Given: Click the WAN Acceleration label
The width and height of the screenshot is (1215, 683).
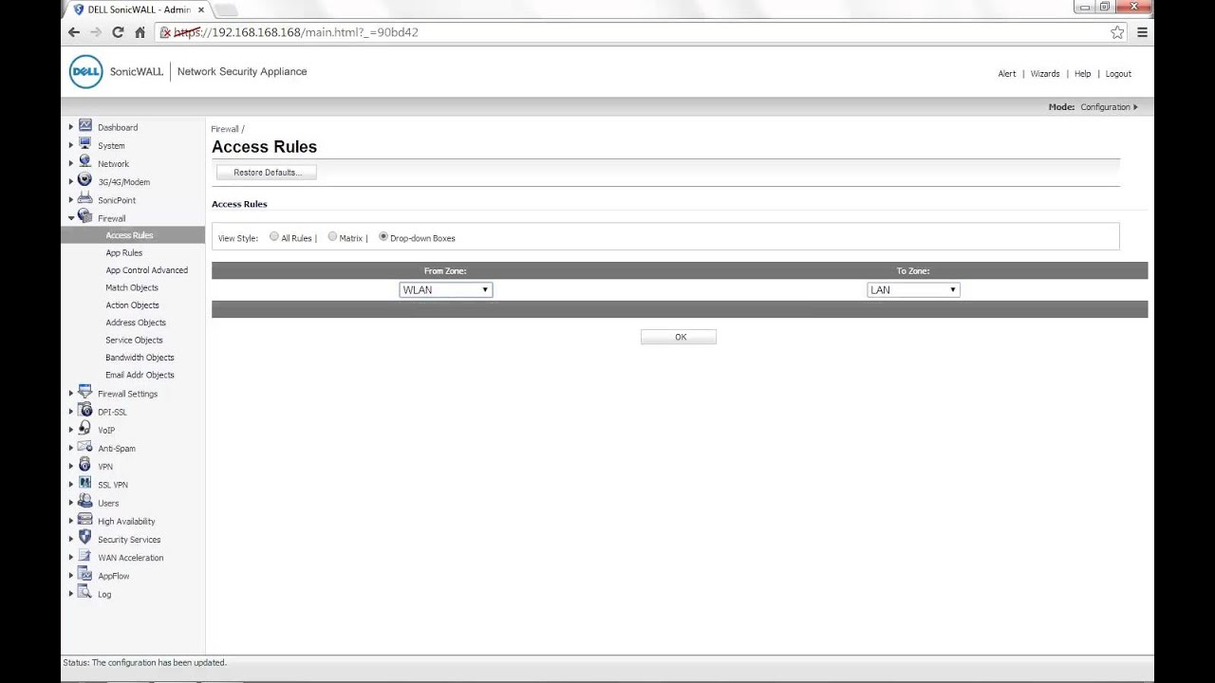Looking at the screenshot, I should 131,558.
